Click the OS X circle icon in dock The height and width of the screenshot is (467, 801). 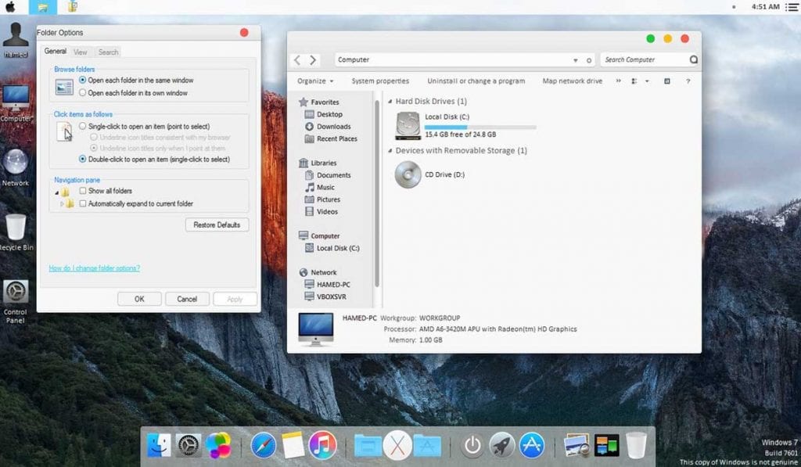[397, 445]
